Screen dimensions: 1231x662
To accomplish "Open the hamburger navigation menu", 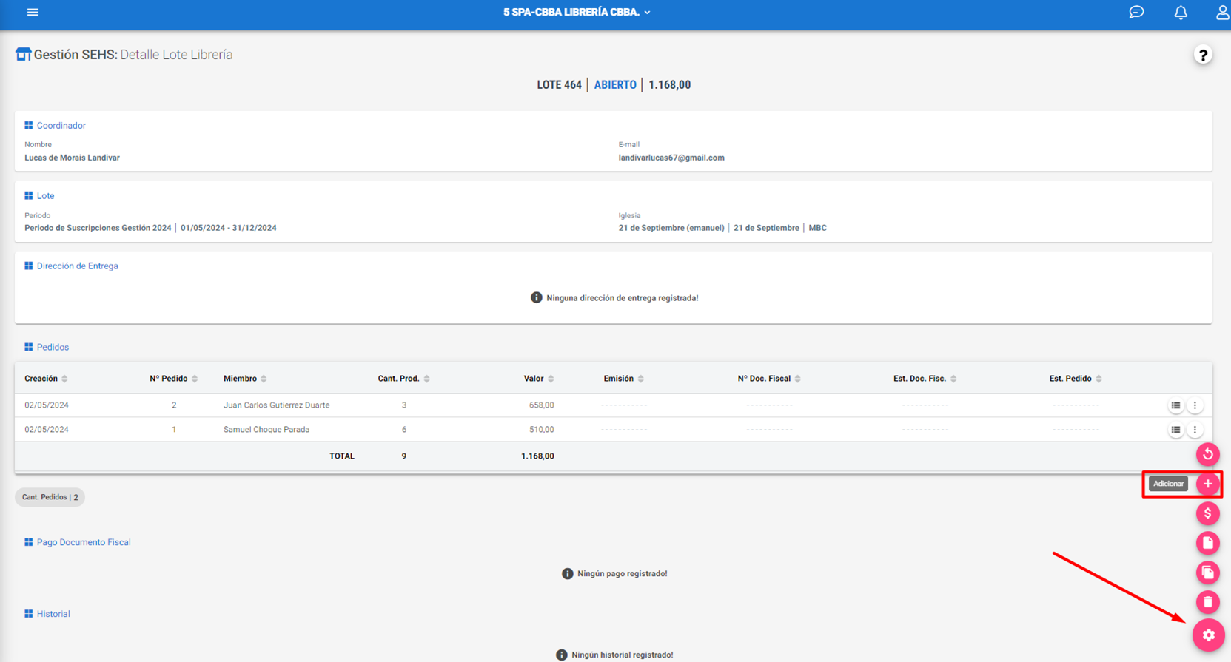I will (x=33, y=12).
